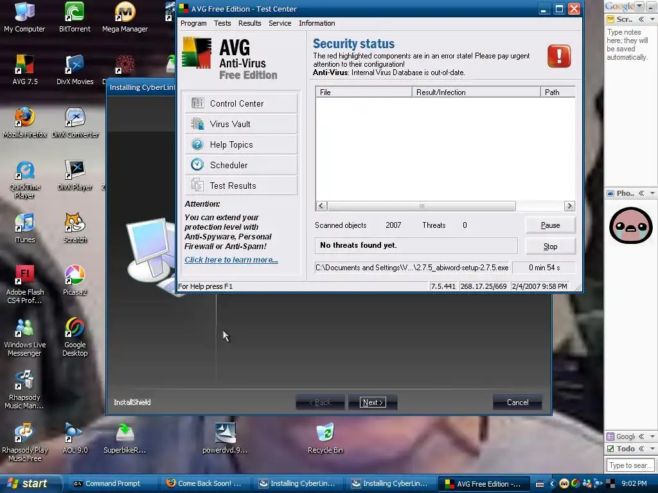This screenshot has height=493, width=658.
Task: Open QuickTime Player desktop shortcut
Action: click(x=25, y=180)
